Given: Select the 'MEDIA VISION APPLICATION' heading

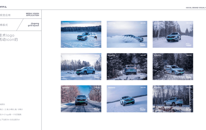Looking at the screenshot, I should point(33,14).
